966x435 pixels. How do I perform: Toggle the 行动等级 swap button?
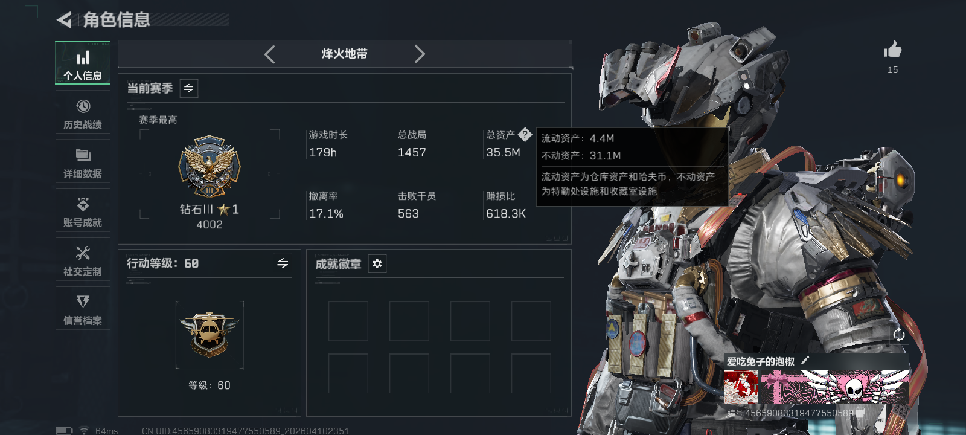(x=283, y=263)
